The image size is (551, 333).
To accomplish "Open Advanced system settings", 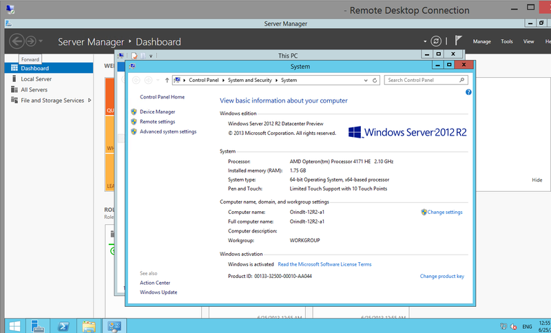I will (x=168, y=131).
